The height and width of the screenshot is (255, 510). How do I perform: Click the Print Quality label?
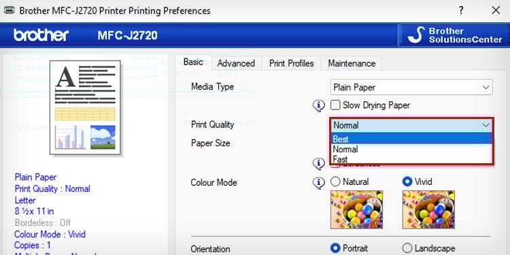click(212, 124)
